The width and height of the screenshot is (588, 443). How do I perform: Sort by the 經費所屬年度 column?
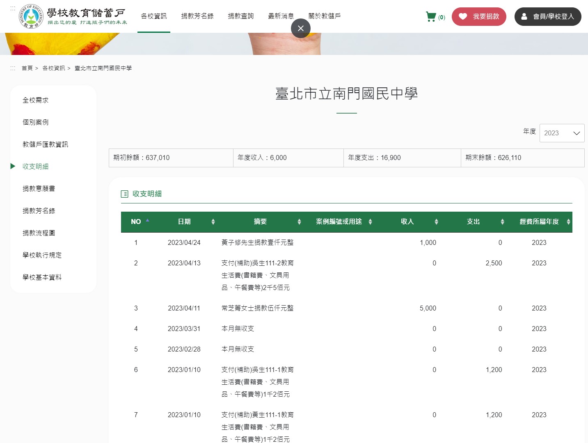(539, 221)
